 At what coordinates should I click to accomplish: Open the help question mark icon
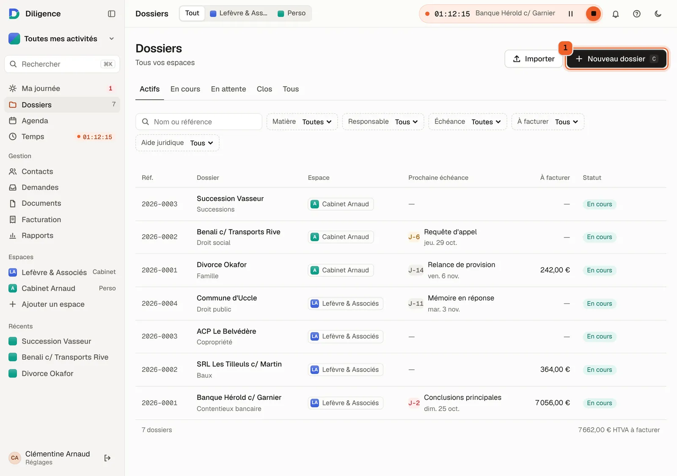click(x=636, y=14)
